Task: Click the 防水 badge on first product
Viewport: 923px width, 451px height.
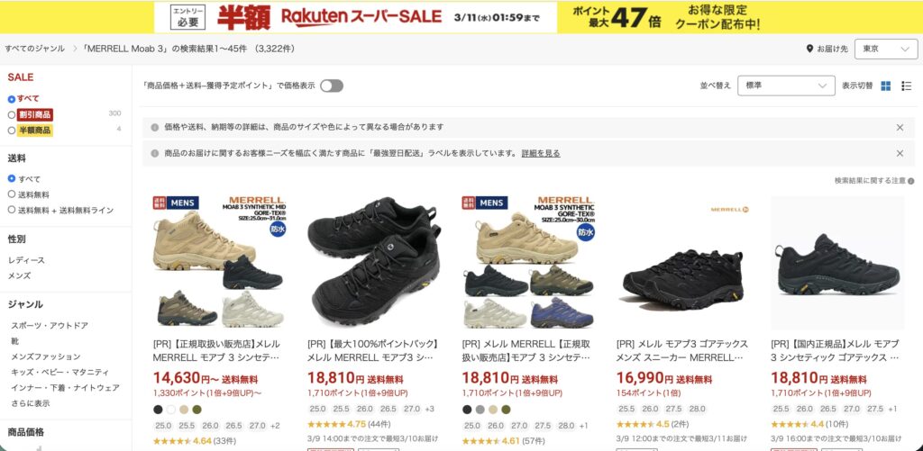Action: 278,229
